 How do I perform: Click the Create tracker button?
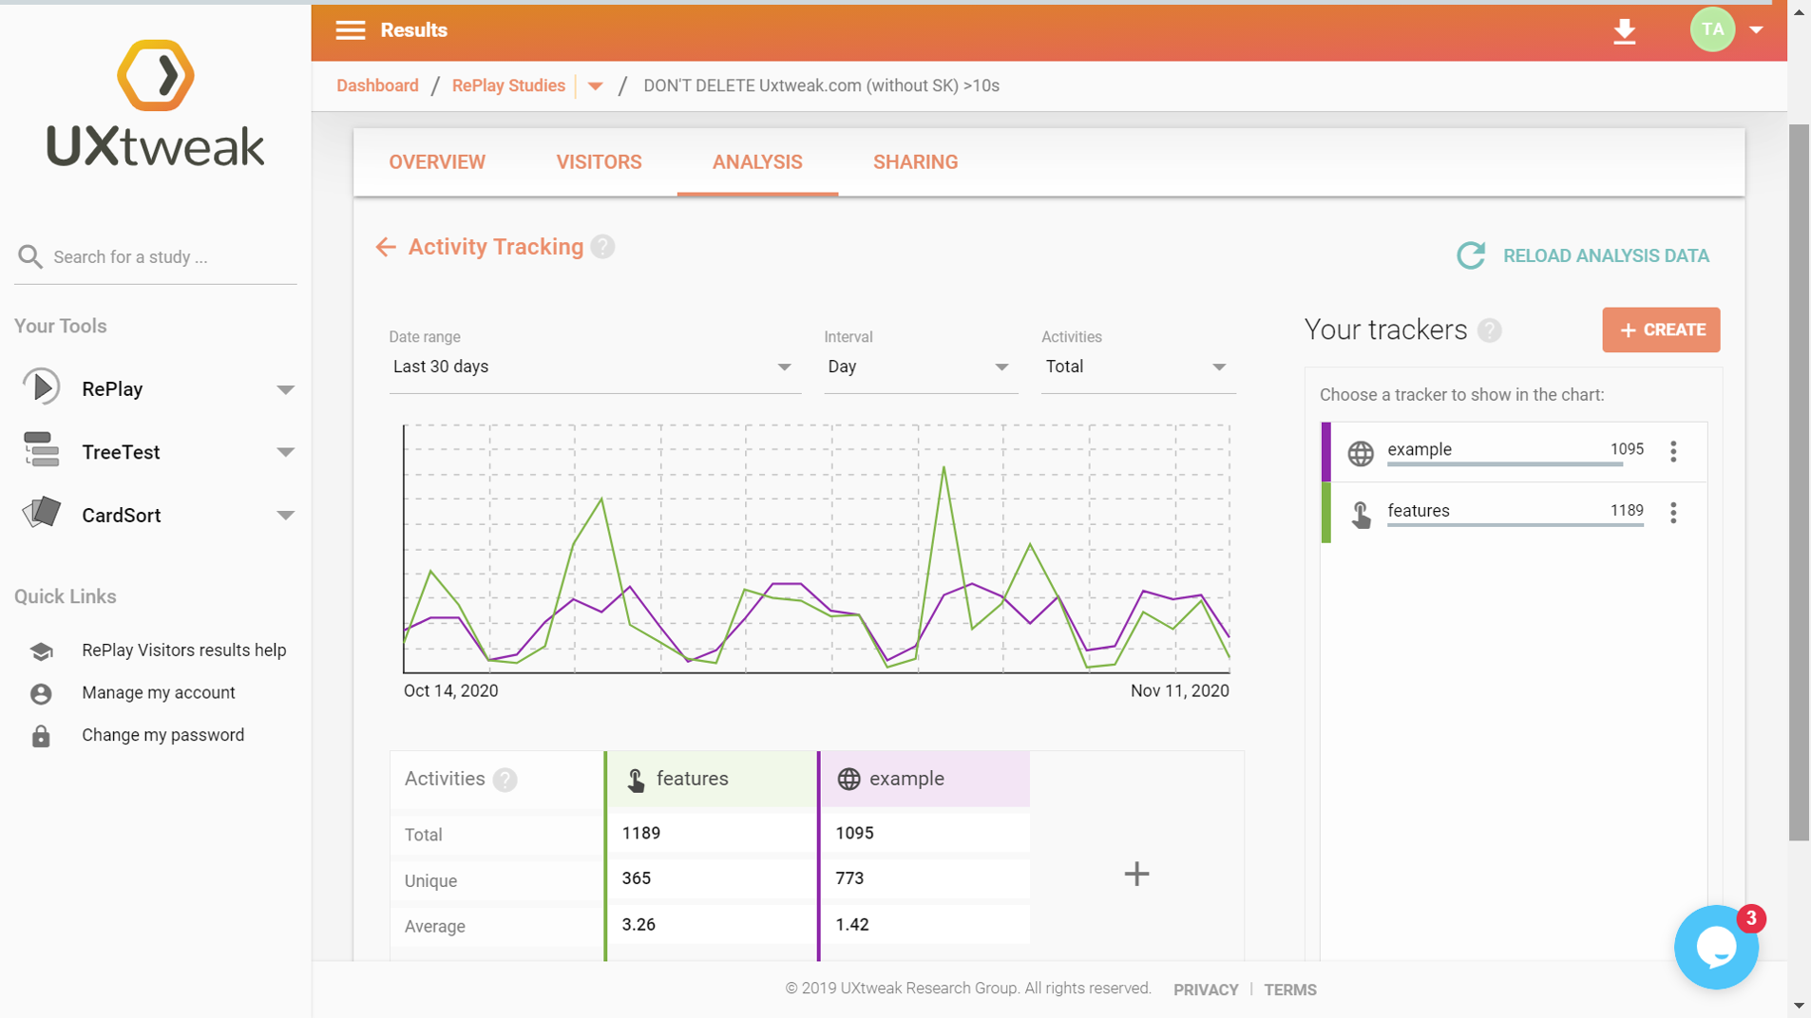(x=1660, y=330)
